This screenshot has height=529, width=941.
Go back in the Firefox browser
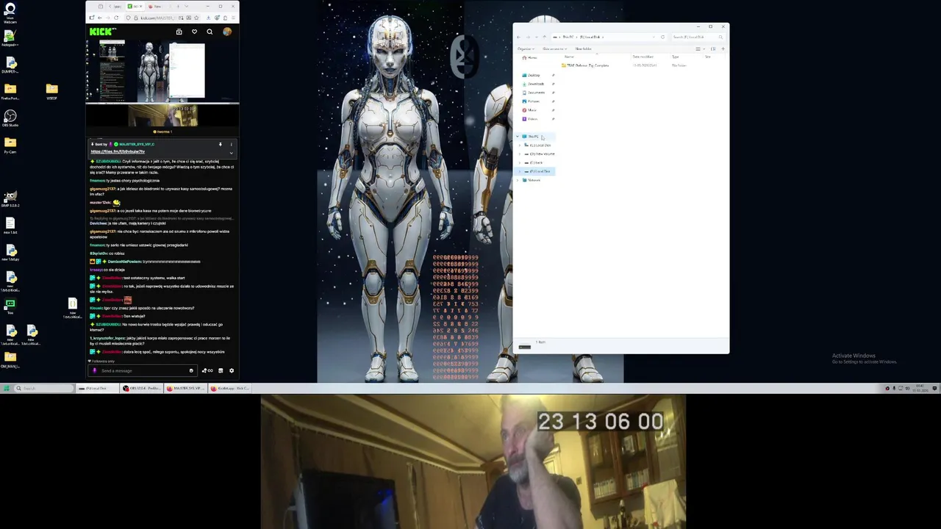click(100, 18)
